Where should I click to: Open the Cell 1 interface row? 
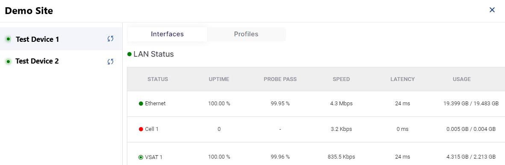316,129
